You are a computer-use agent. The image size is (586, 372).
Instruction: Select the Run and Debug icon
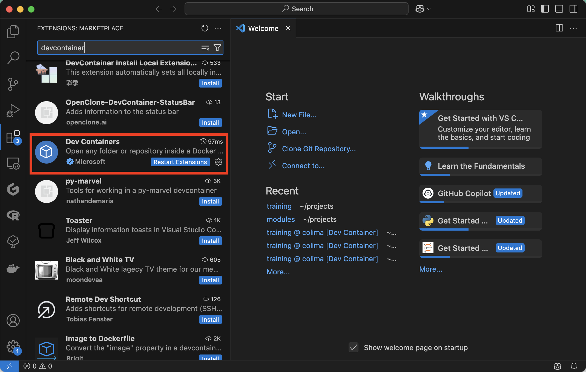13,111
